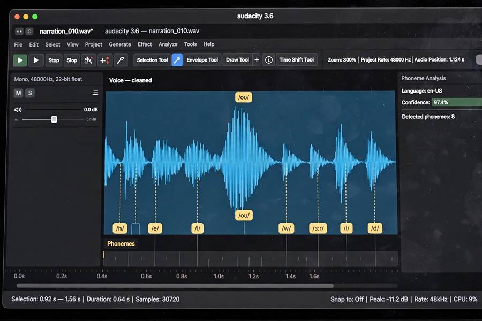
Task: Click the plus button beside Draw Tool
Action: 257,60
